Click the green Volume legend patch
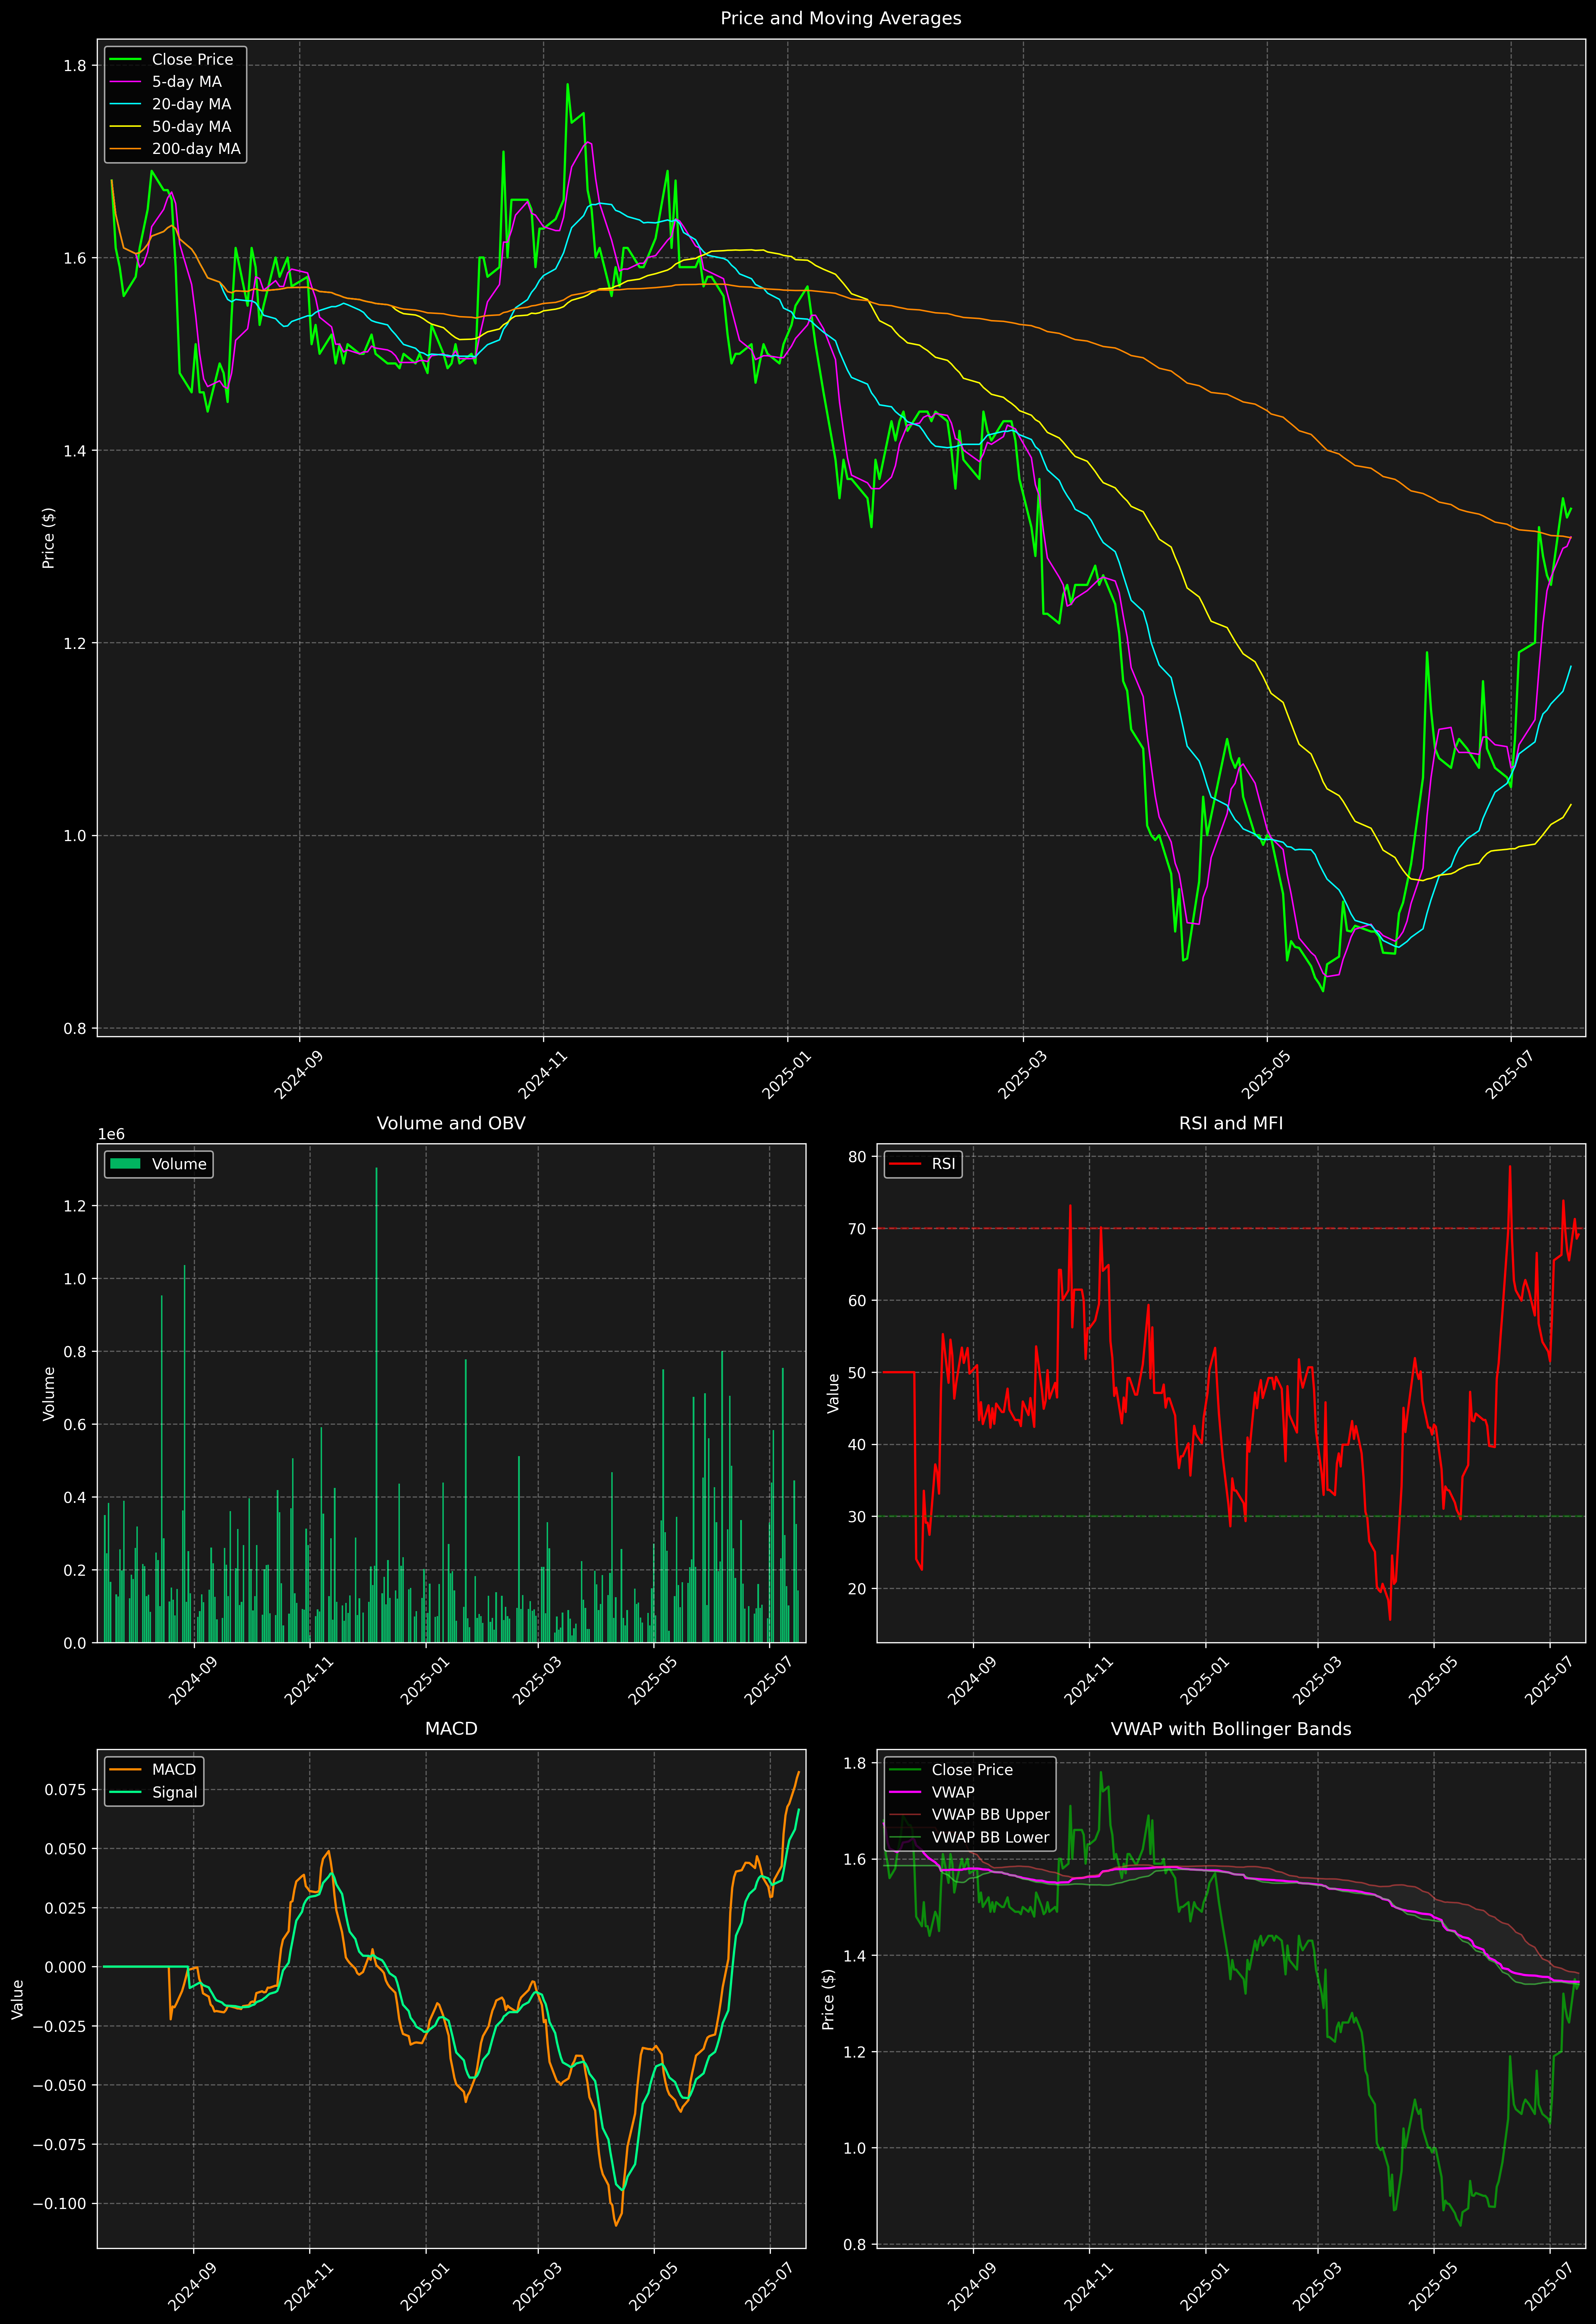The height and width of the screenshot is (2324, 1596). pyautogui.click(x=125, y=1164)
